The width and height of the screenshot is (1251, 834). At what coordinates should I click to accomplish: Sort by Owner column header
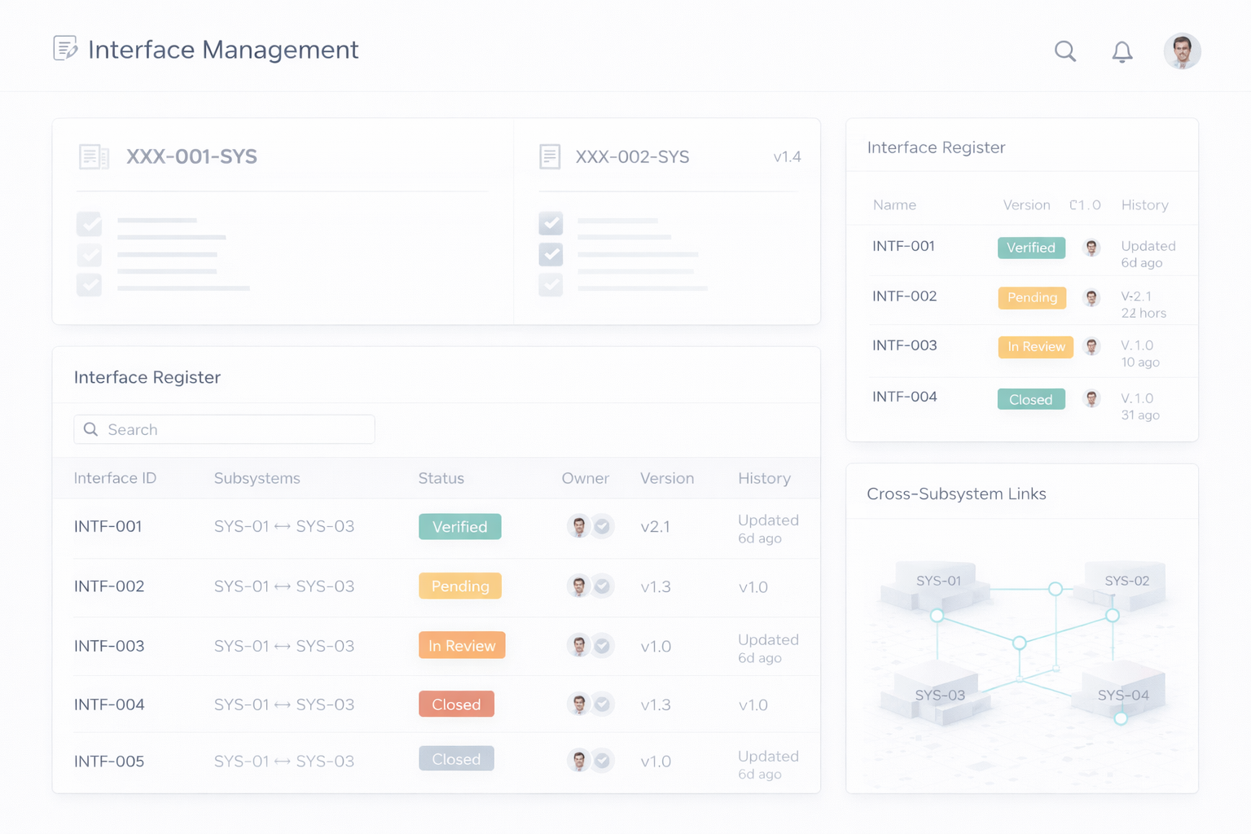pyautogui.click(x=585, y=478)
